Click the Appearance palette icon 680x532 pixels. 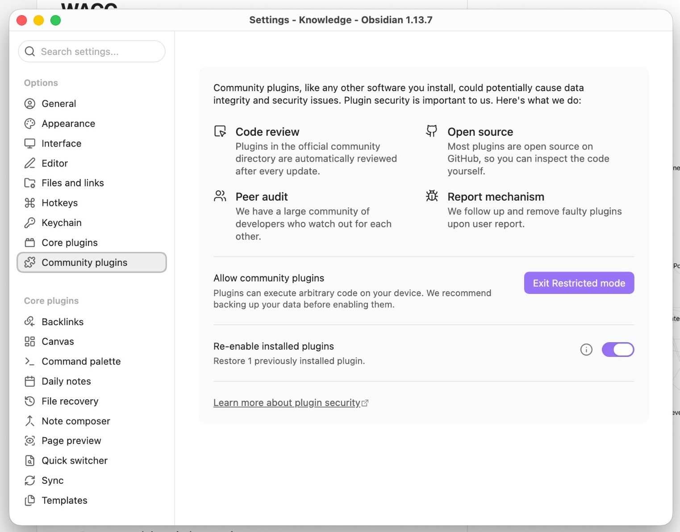[30, 124]
